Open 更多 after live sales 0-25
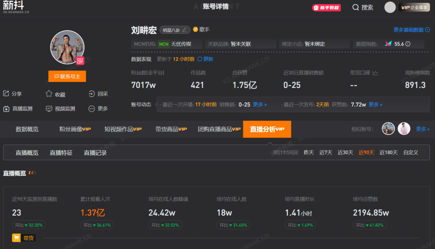The image size is (435, 249). pos(260,104)
